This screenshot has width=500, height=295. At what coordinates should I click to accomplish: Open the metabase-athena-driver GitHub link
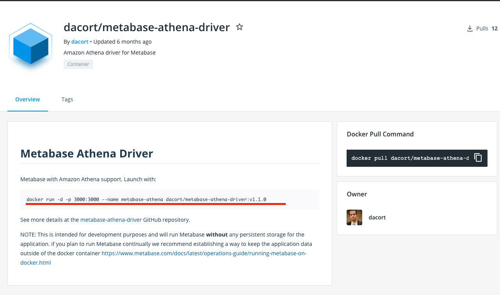[x=111, y=220]
